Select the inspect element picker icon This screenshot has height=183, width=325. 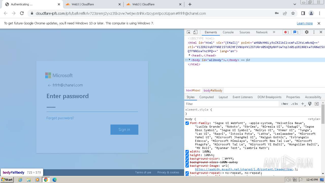coord(188,32)
